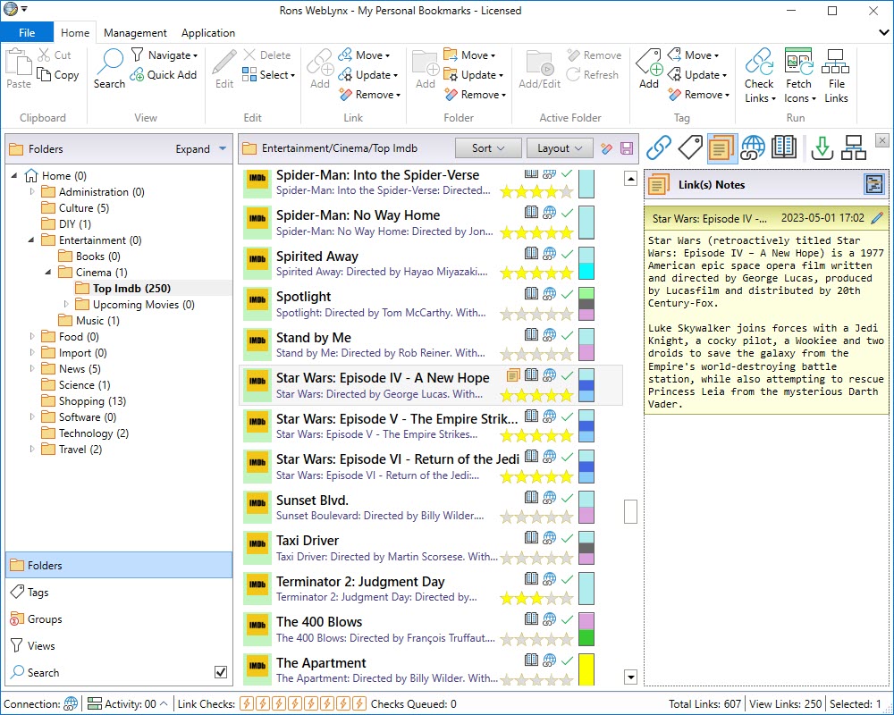Viewport: 894px width, 715px height.
Task: Click Quick Add in the ribbon
Action: [x=164, y=75]
